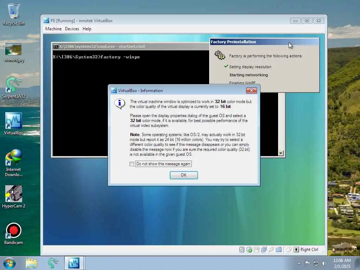Select the Serpent IA32 desktop shortcut

tap(14, 88)
